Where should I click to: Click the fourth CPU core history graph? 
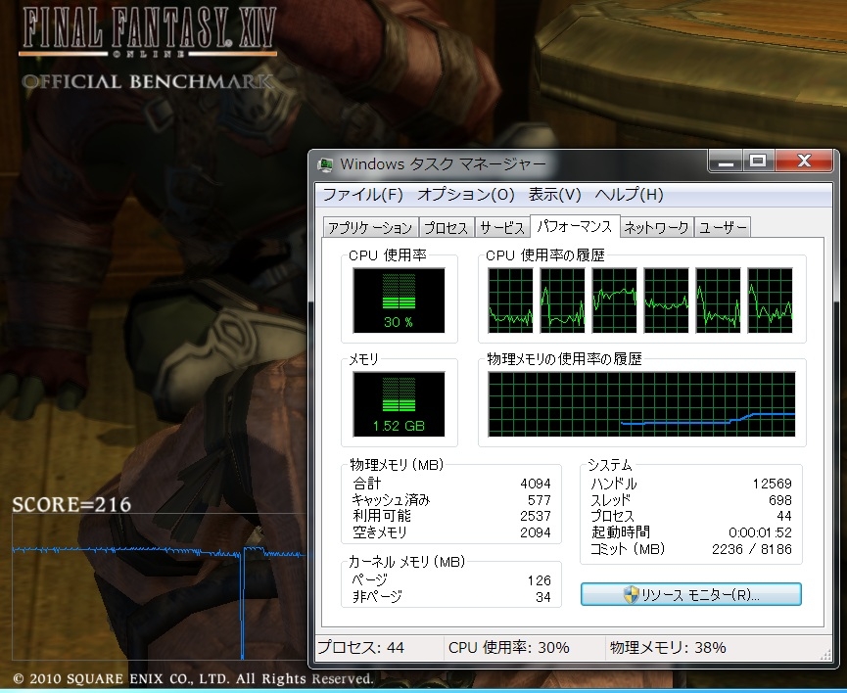[x=666, y=300]
